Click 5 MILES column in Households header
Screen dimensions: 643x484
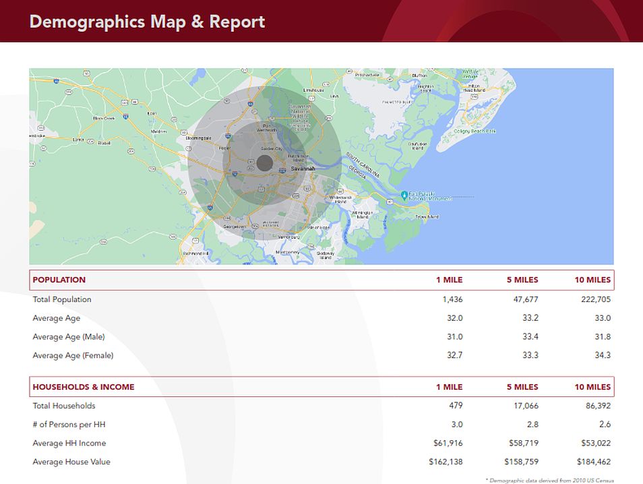tap(522, 387)
